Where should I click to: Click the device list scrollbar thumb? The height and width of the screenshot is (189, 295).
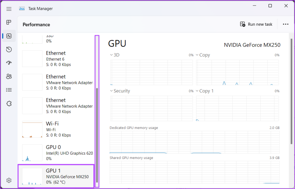(97, 135)
